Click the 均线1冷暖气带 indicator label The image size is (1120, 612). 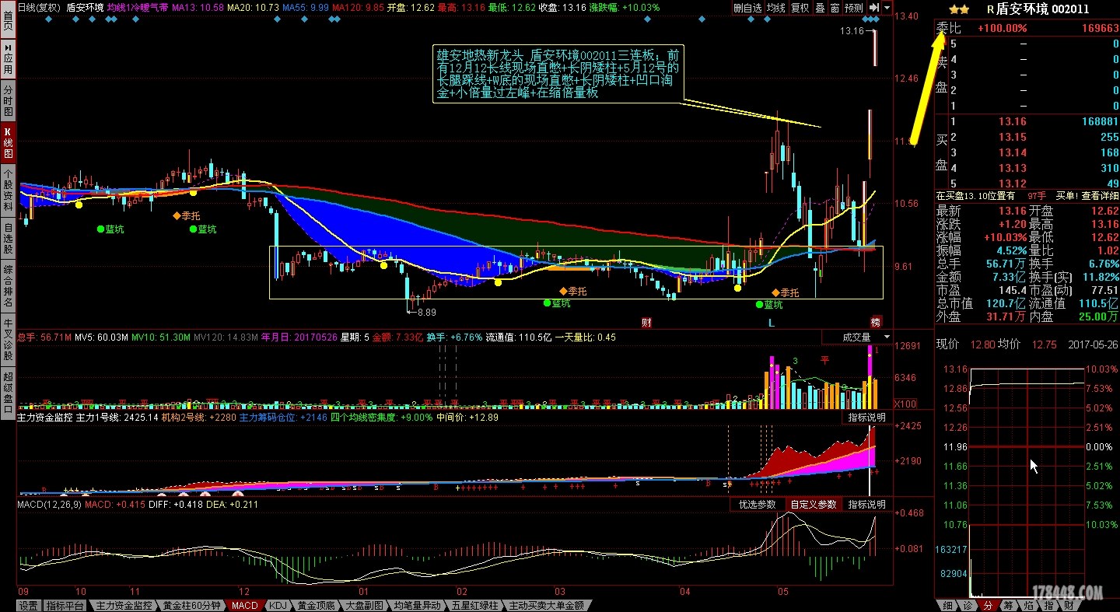[x=137, y=7]
